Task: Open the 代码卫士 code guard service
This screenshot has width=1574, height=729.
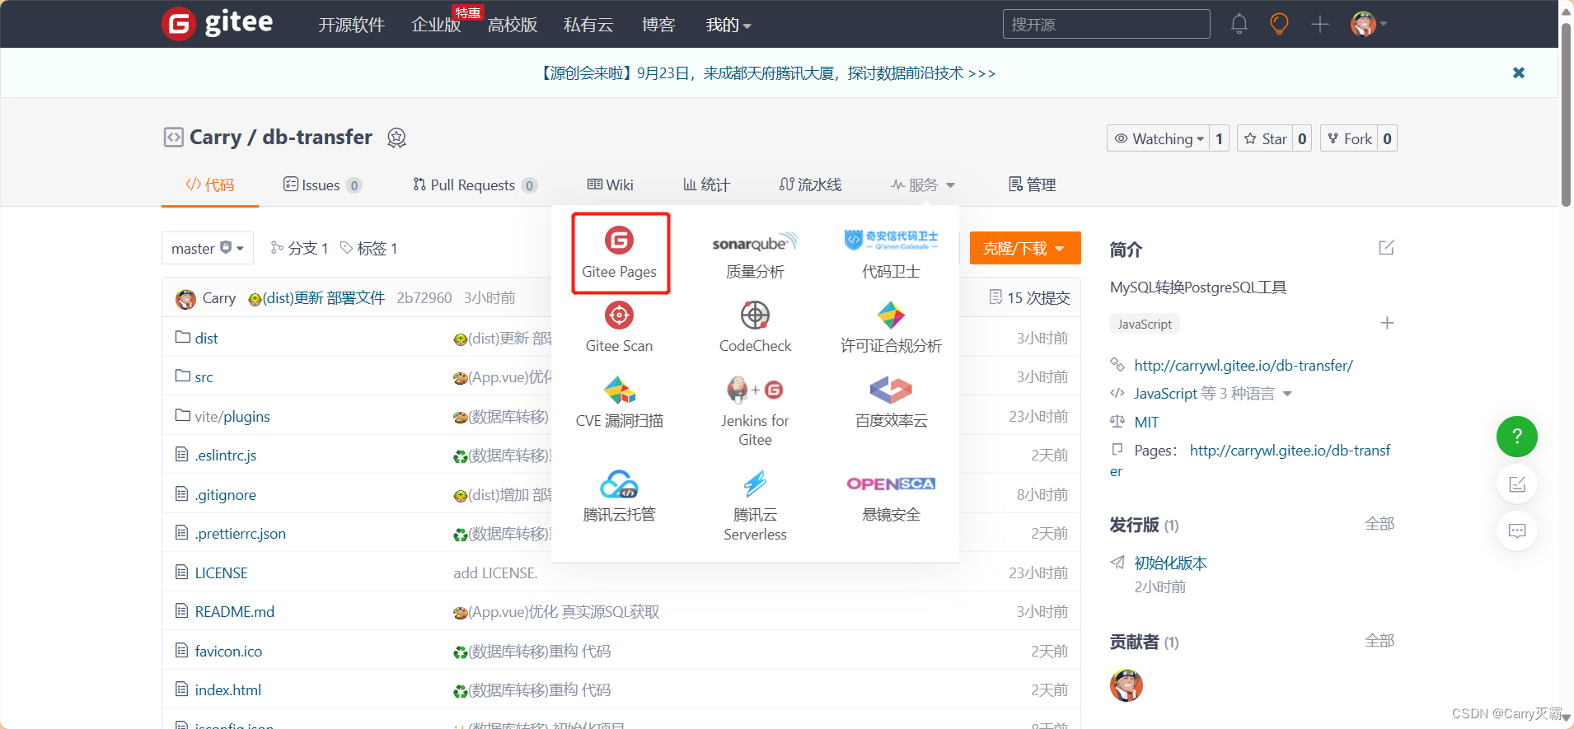Action: coord(891,254)
